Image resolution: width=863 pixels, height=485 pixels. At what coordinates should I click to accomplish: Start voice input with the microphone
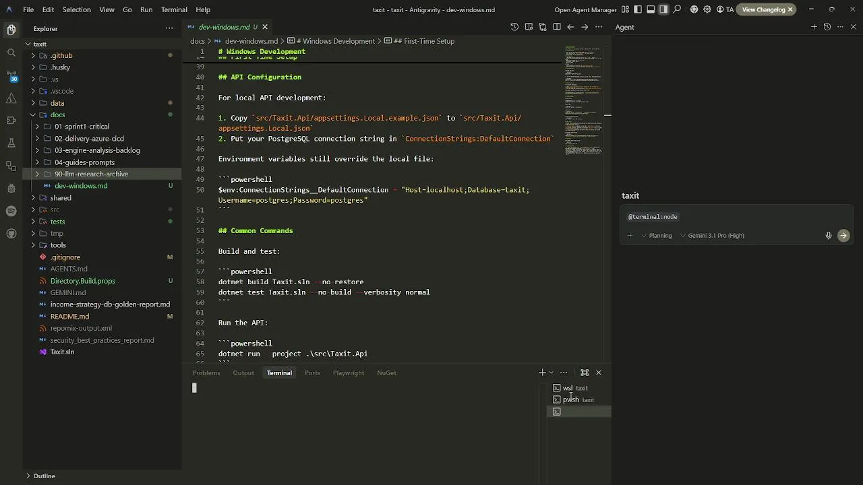click(x=829, y=236)
